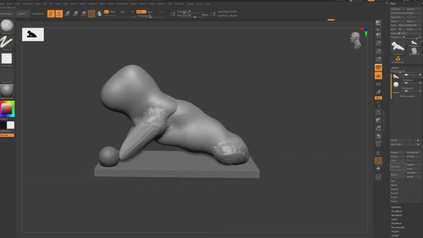The width and height of the screenshot is (423, 238).
Task: Toggle the orange solo button on right shelf
Action: click(x=378, y=161)
